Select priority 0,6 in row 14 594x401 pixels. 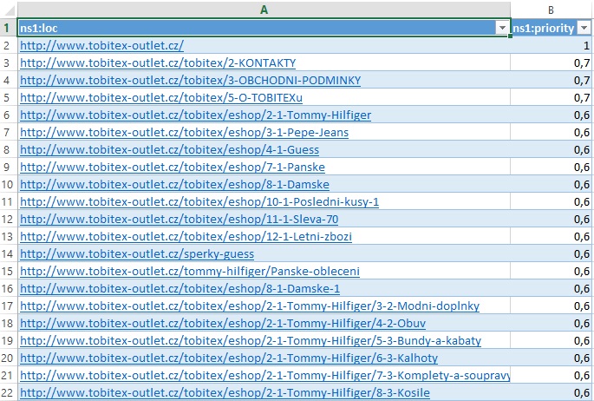[552, 254]
